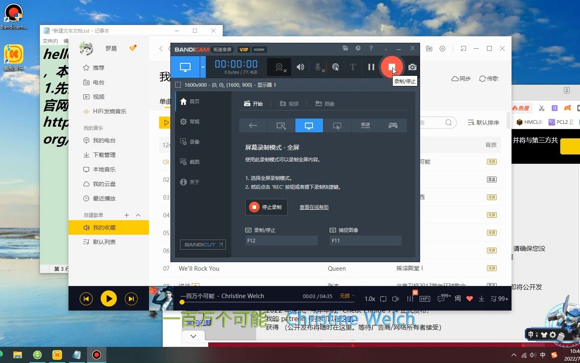Switch to the 视频 tab
This screenshot has height=363, width=580.
tap(289, 104)
